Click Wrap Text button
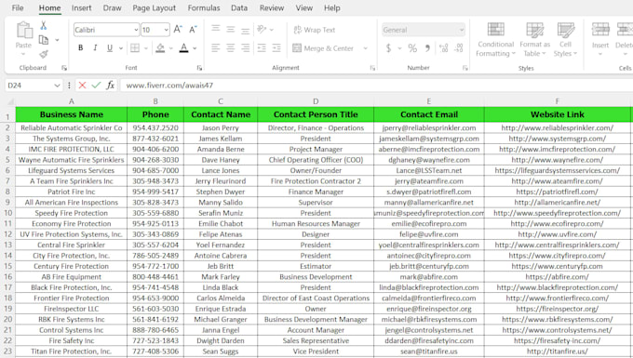Image resolution: width=633 pixels, height=358 pixels. coord(314,30)
